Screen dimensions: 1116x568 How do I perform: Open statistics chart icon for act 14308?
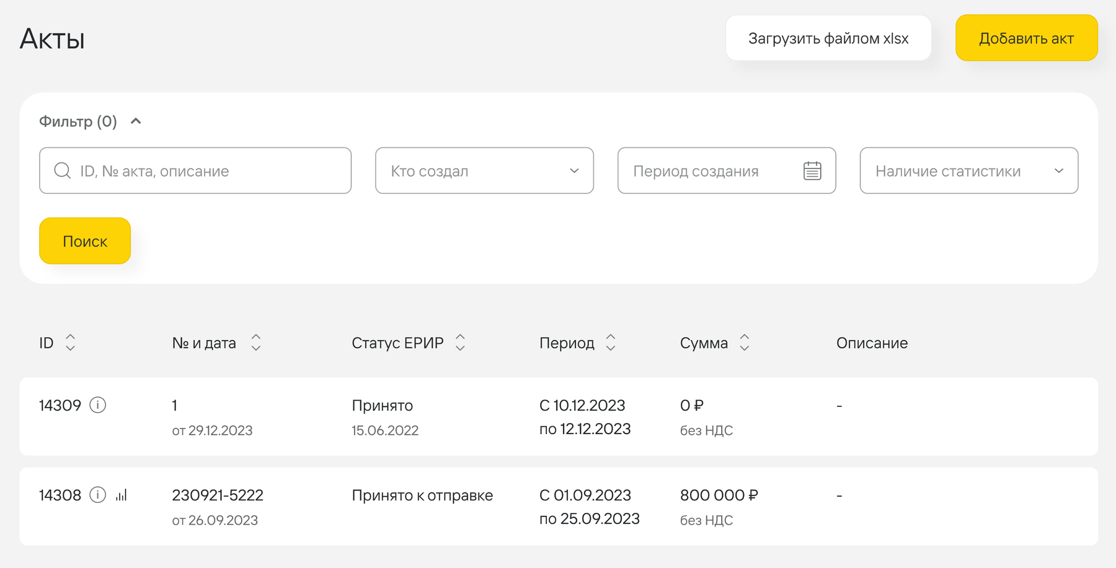[x=122, y=495]
